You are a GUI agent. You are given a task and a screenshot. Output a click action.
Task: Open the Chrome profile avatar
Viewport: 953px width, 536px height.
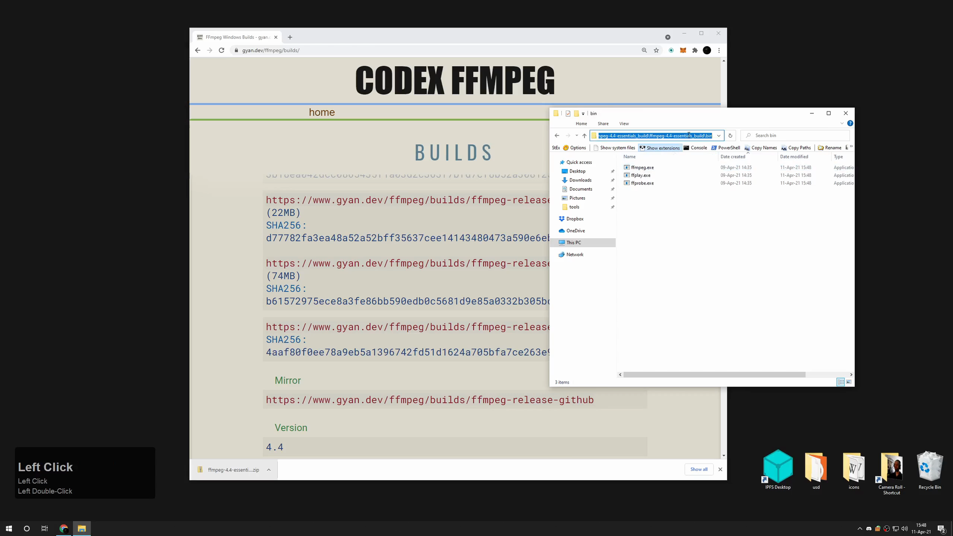pyautogui.click(x=707, y=51)
